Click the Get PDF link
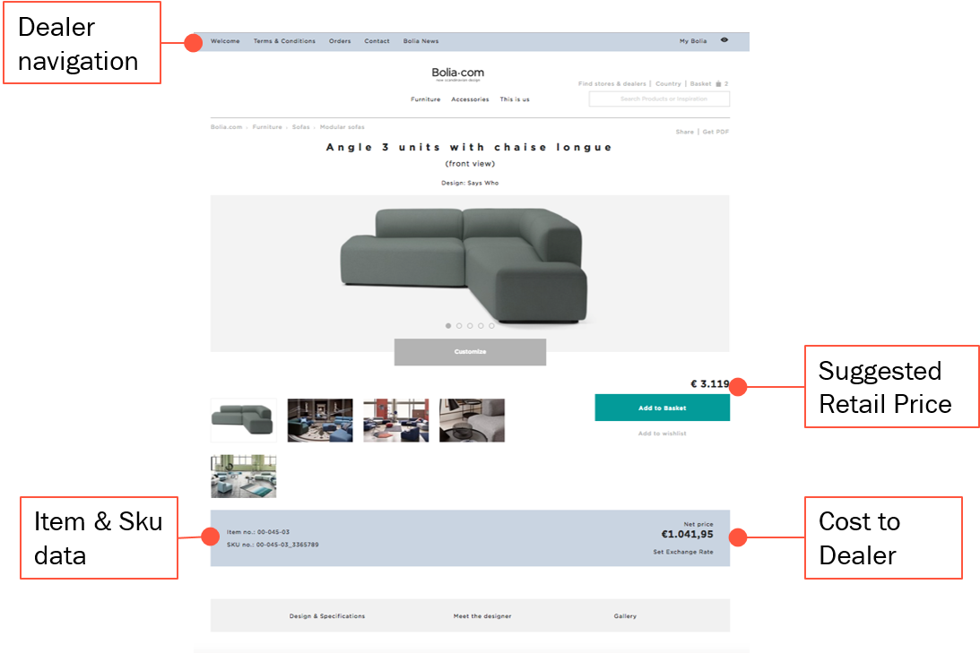The width and height of the screenshot is (980, 653). point(715,132)
